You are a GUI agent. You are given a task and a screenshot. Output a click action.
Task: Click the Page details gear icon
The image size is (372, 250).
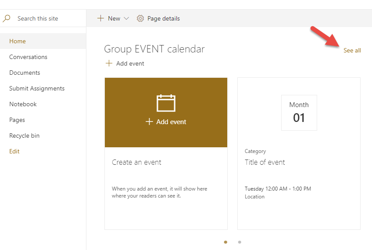(x=140, y=18)
